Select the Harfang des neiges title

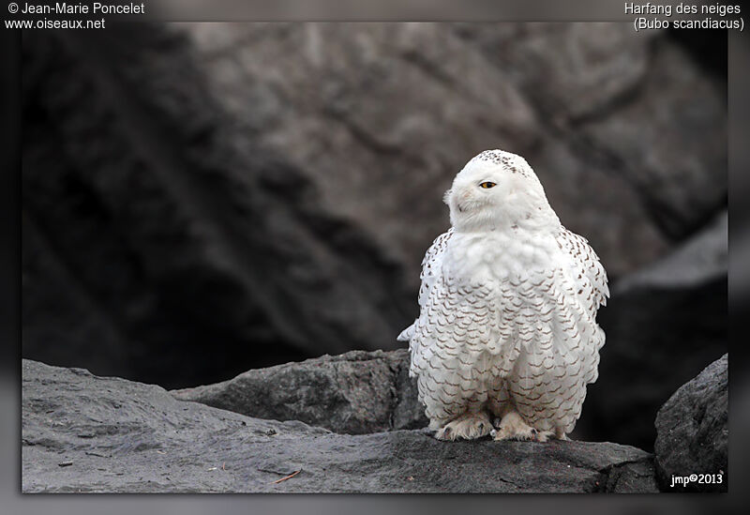pyautogui.click(x=682, y=8)
